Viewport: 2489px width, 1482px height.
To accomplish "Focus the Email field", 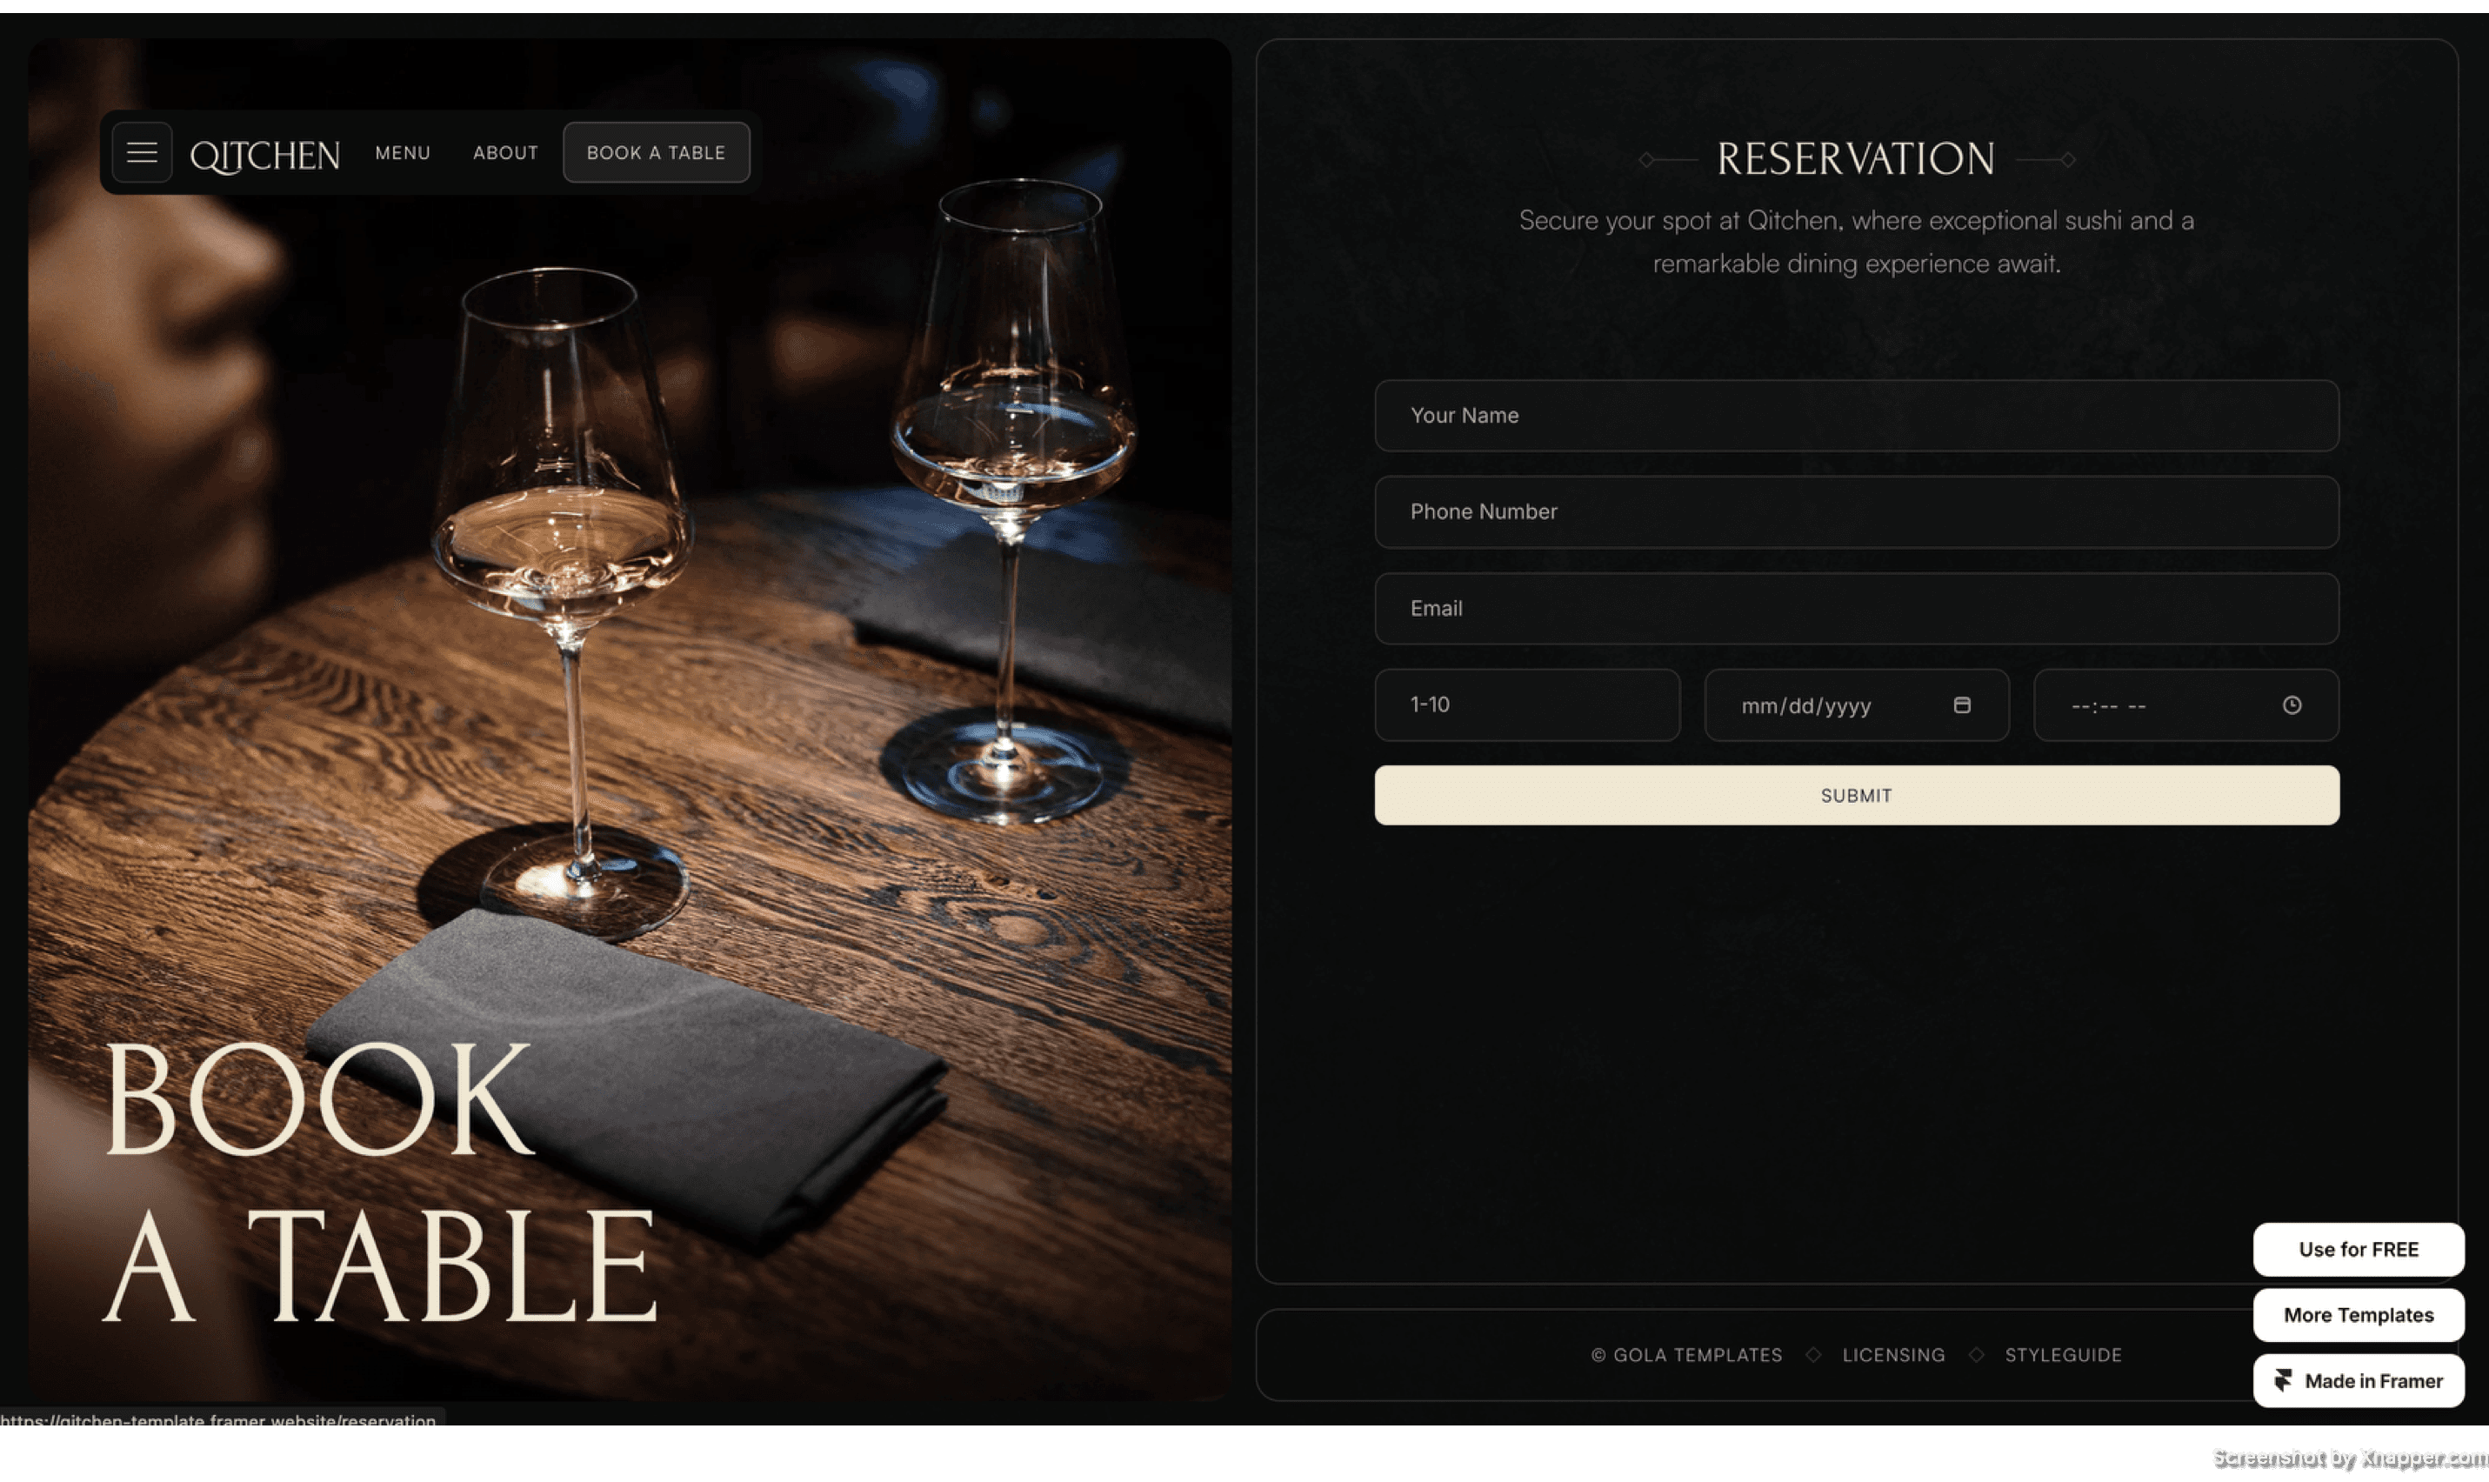I will [x=1856, y=608].
